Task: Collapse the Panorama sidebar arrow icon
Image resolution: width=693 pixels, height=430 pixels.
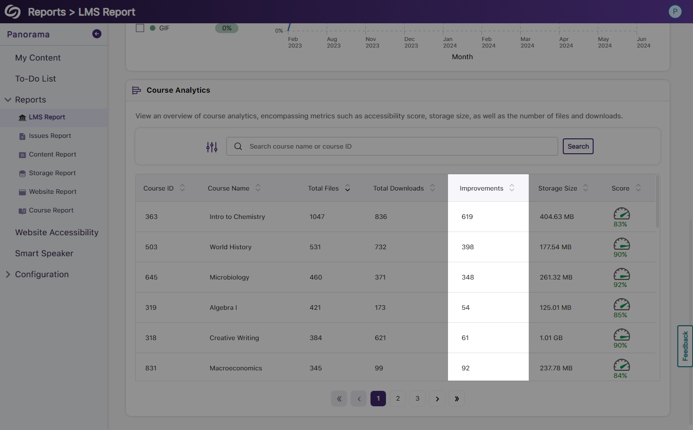Action: [x=97, y=34]
